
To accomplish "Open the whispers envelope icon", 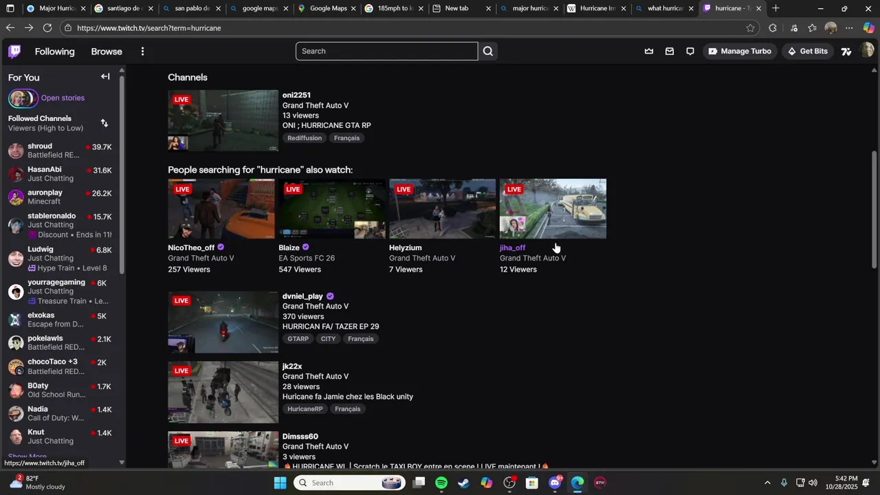I will [670, 51].
